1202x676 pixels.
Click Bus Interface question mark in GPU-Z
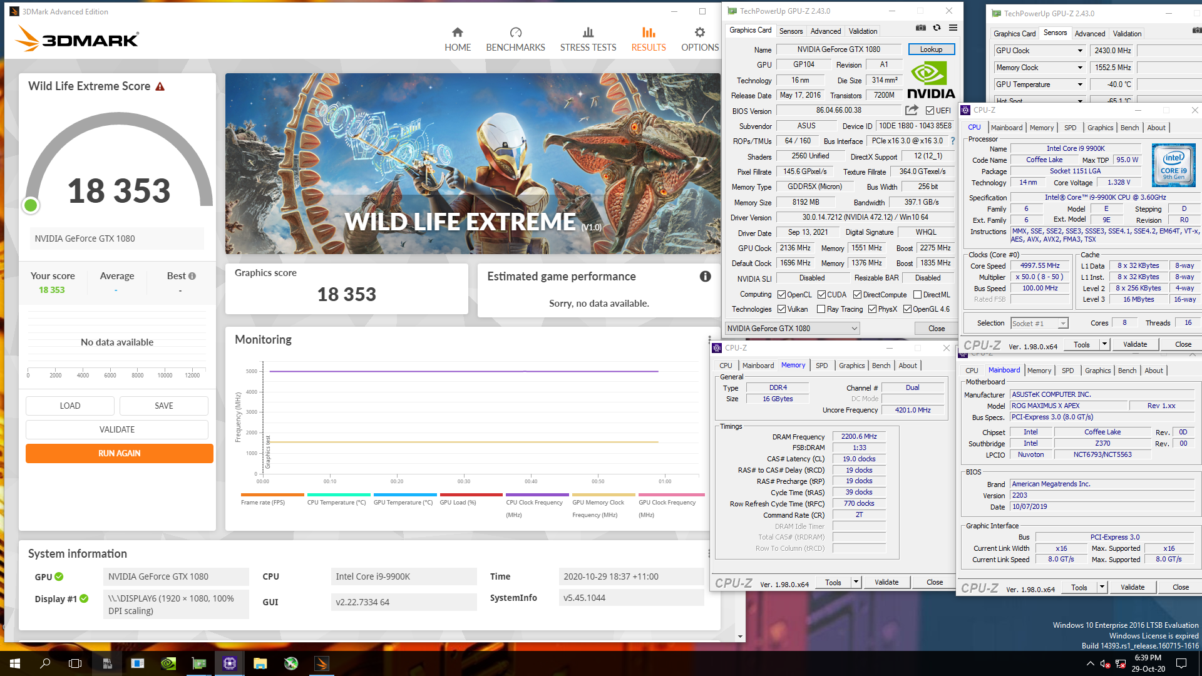point(953,141)
